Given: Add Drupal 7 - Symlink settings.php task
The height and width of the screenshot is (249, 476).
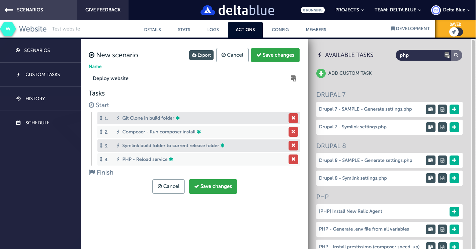Looking at the screenshot, I should coord(454,127).
